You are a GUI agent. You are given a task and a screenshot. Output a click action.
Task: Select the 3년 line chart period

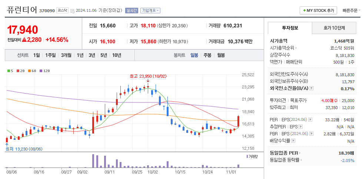coord(92,55)
